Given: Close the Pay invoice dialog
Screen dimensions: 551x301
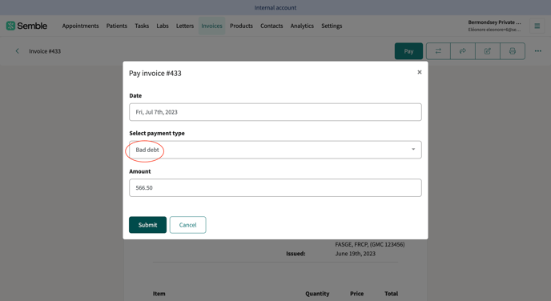Looking at the screenshot, I should coord(419,72).
